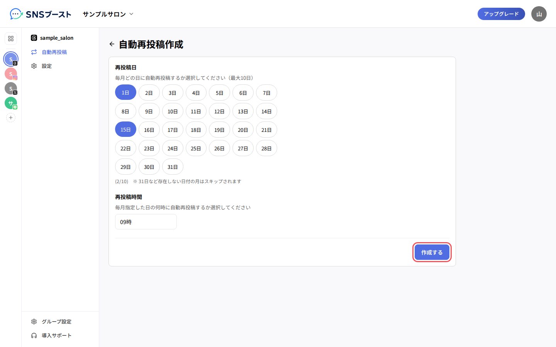Toggle the 28日 day chip

click(266, 148)
